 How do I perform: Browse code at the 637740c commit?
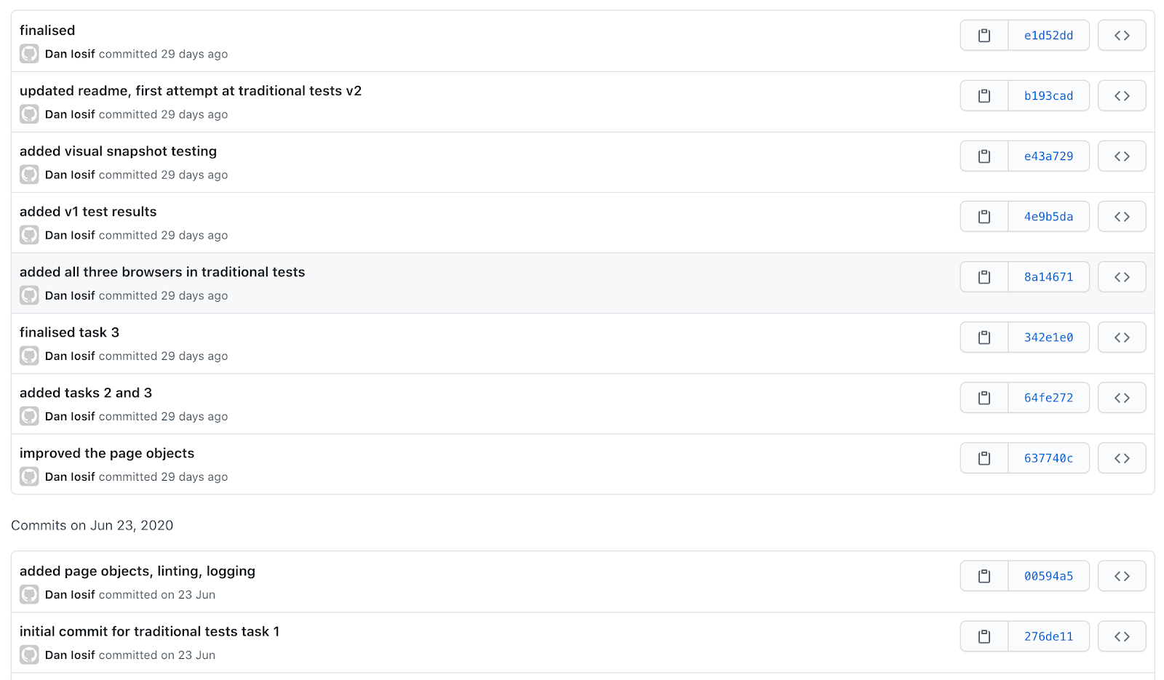1121,458
